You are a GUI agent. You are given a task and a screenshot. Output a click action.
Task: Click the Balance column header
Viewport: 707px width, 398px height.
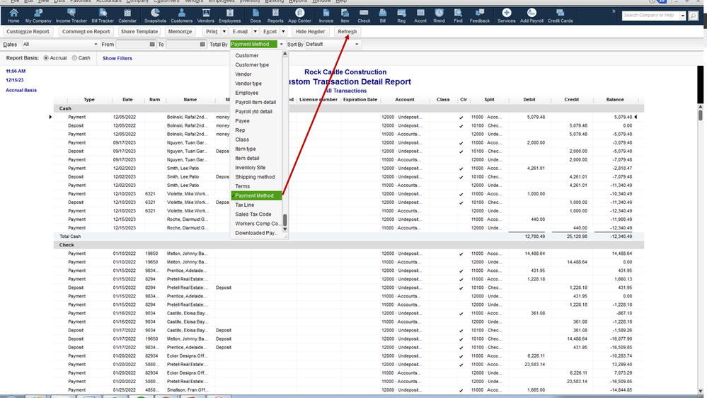[615, 100]
